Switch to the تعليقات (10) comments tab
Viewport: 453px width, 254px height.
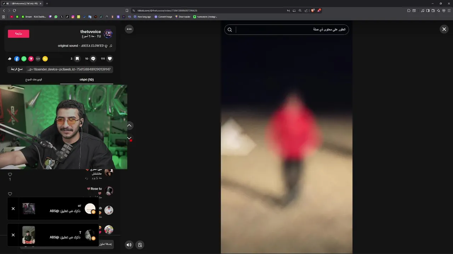pyautogui.click(x=87, y=79)
